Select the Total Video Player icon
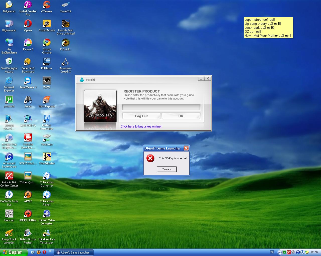 (47, 198)
